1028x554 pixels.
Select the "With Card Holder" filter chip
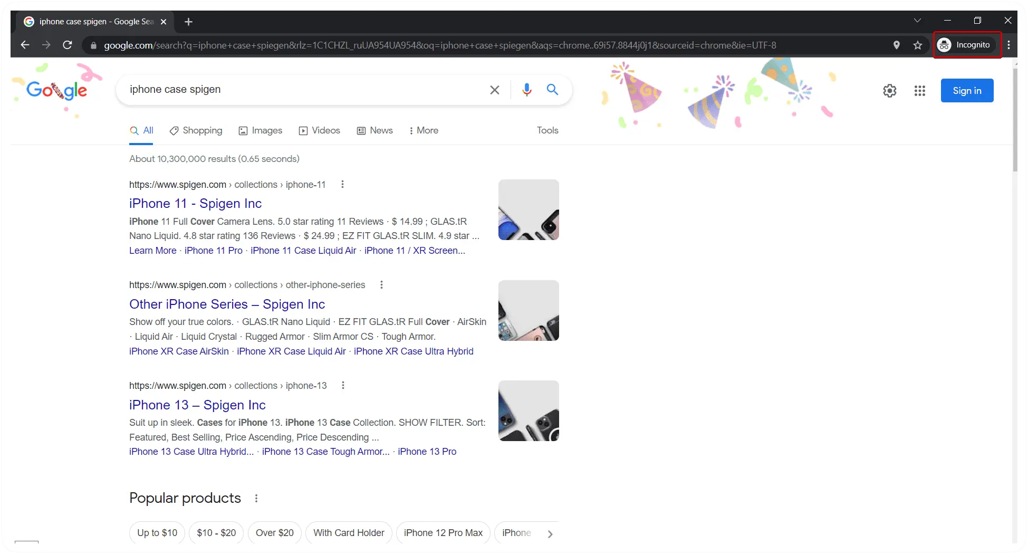(349, 533)
